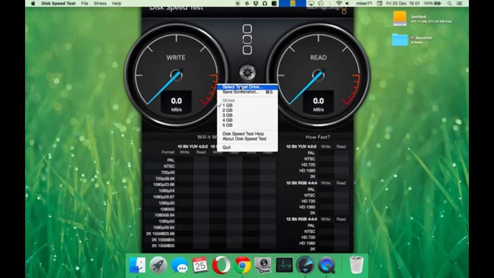The image size is (494, 278).
Task: Choose Save Screenshot from the popup menu
Action: 247,92
